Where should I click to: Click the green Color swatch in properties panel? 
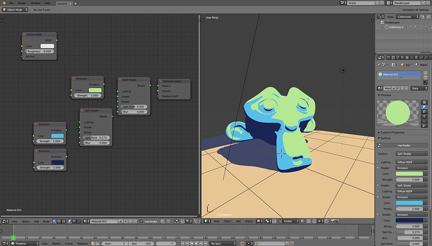pos(409,174)
